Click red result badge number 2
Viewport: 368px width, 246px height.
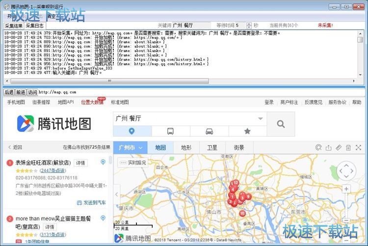coord(10,219)
